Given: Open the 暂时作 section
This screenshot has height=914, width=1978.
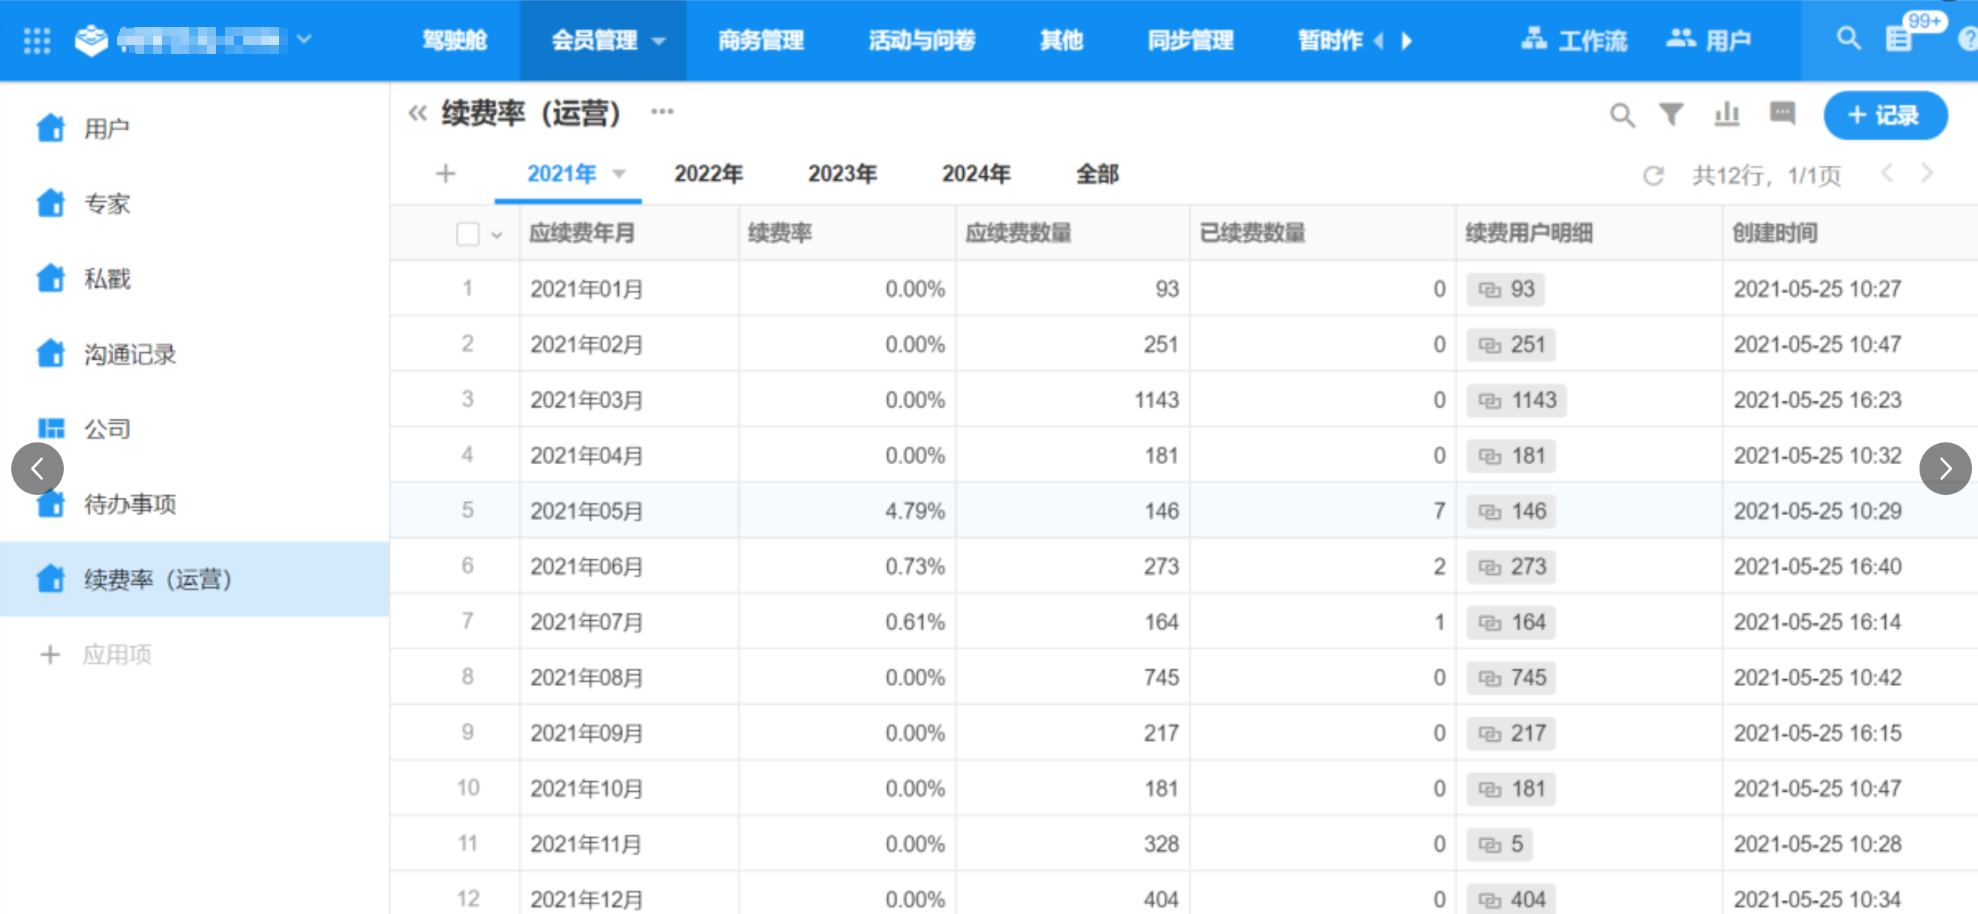Looking at the screenshot, I should [1330, 40].
